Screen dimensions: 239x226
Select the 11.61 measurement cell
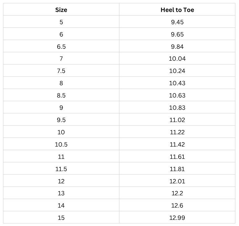tap(177, 157)
